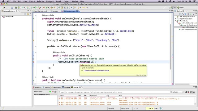The height and width of the screenshot is (111, 198).
Task: Collapse the MainActivity node in the Outline
Action: (x=176, y=21)
